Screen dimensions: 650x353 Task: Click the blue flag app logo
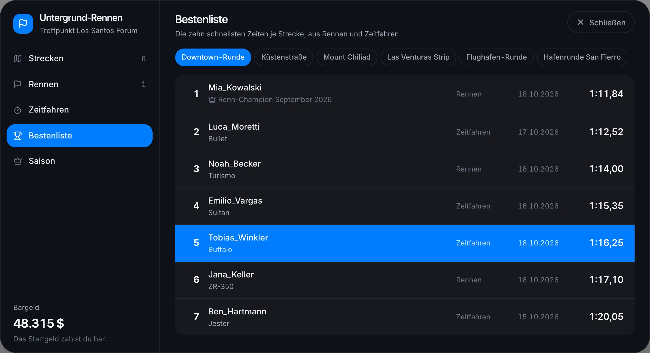tap(23, 24)
